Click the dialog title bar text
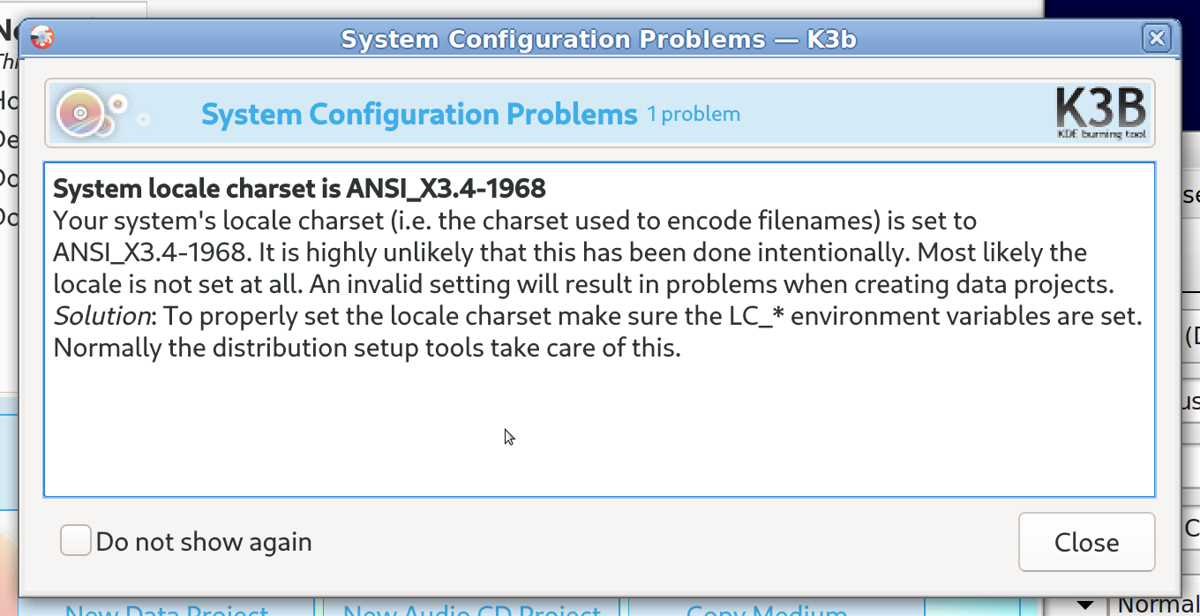The image size is (1200, 616). click(x=598, y=40)
